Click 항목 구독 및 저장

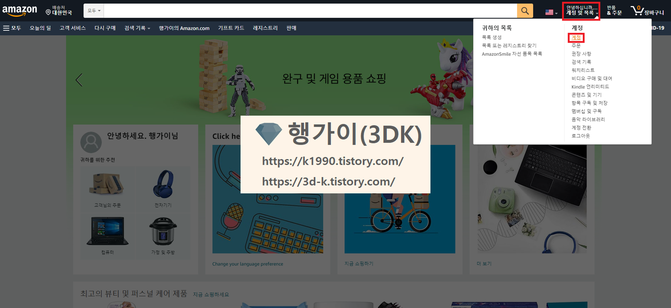click(x=589, y=103)
